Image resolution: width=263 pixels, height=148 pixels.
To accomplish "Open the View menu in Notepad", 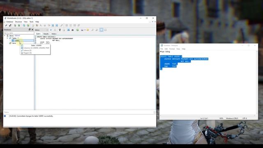I will click(178, 49).
